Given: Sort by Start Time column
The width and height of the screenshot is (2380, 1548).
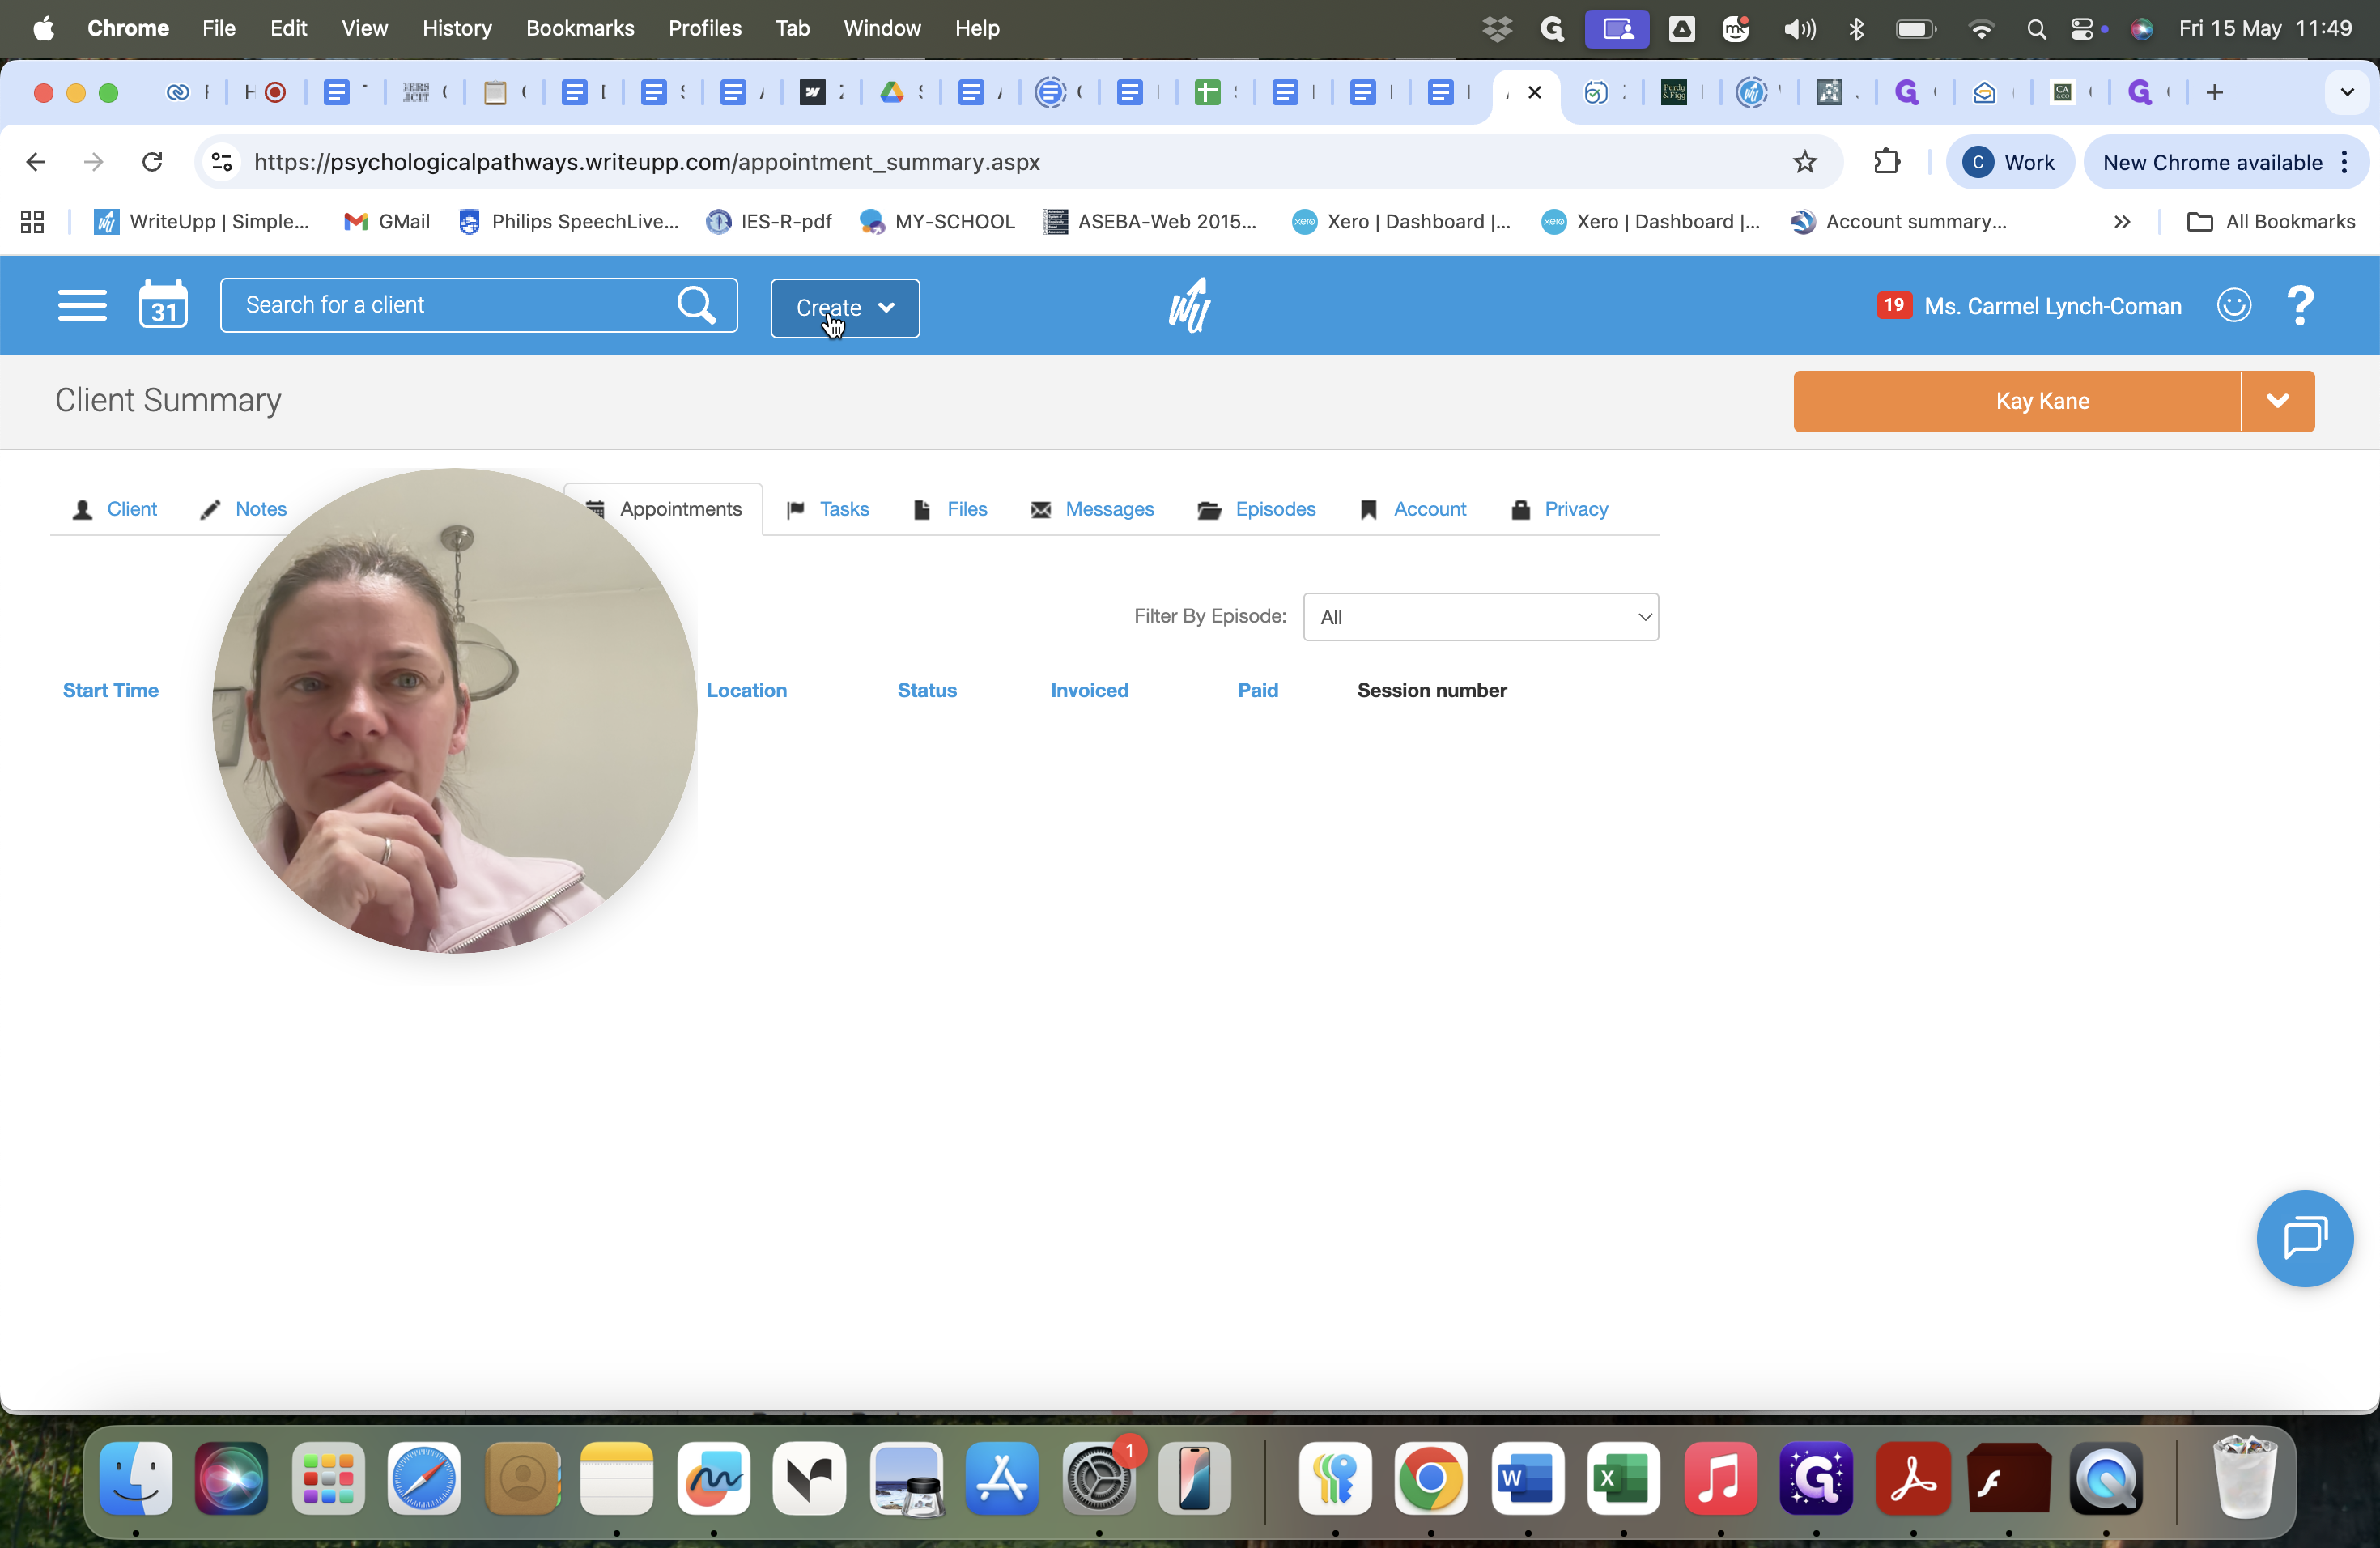Looking at the screenshot, I should pos(111,690).
